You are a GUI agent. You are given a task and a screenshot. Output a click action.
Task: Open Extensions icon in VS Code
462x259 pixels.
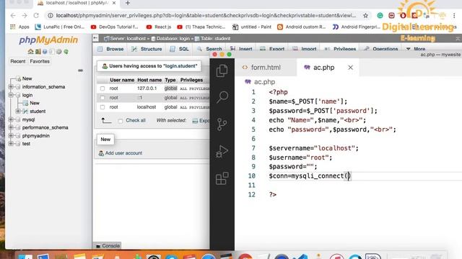[222, 178]
